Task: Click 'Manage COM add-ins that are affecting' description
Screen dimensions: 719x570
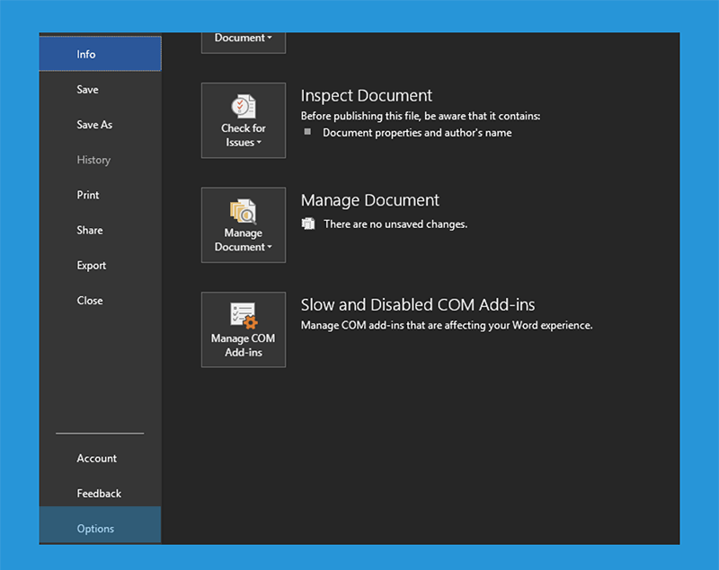Action: click(x=447, y=326)
